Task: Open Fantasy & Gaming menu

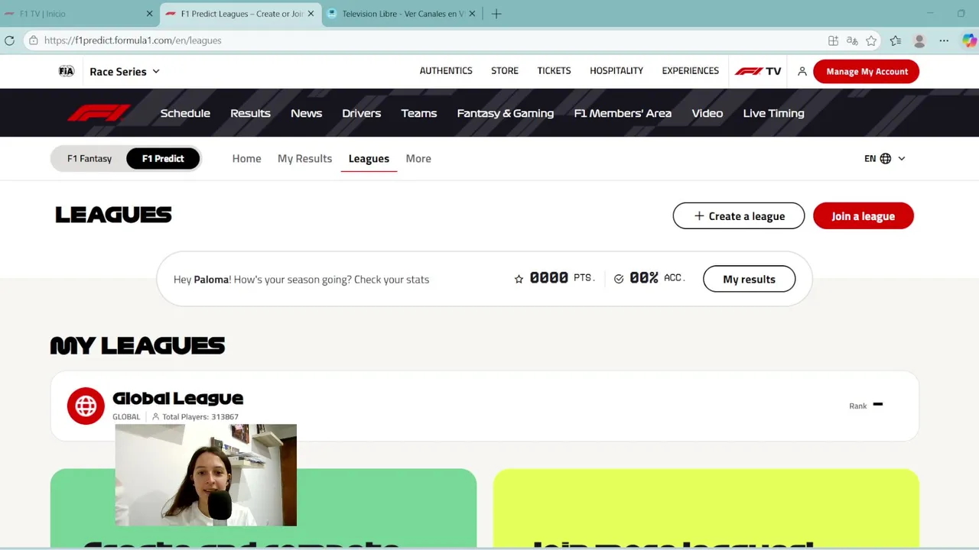Action: (x=505, y=113)
